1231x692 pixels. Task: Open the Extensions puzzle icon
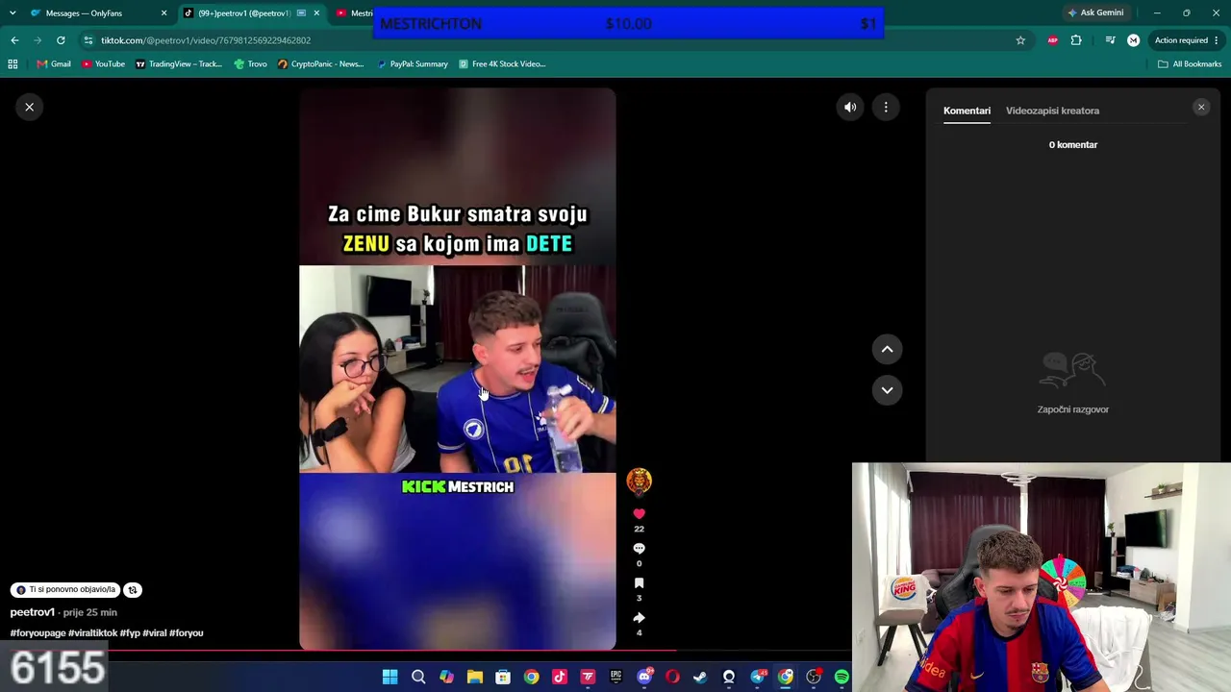coord(1076,40)
